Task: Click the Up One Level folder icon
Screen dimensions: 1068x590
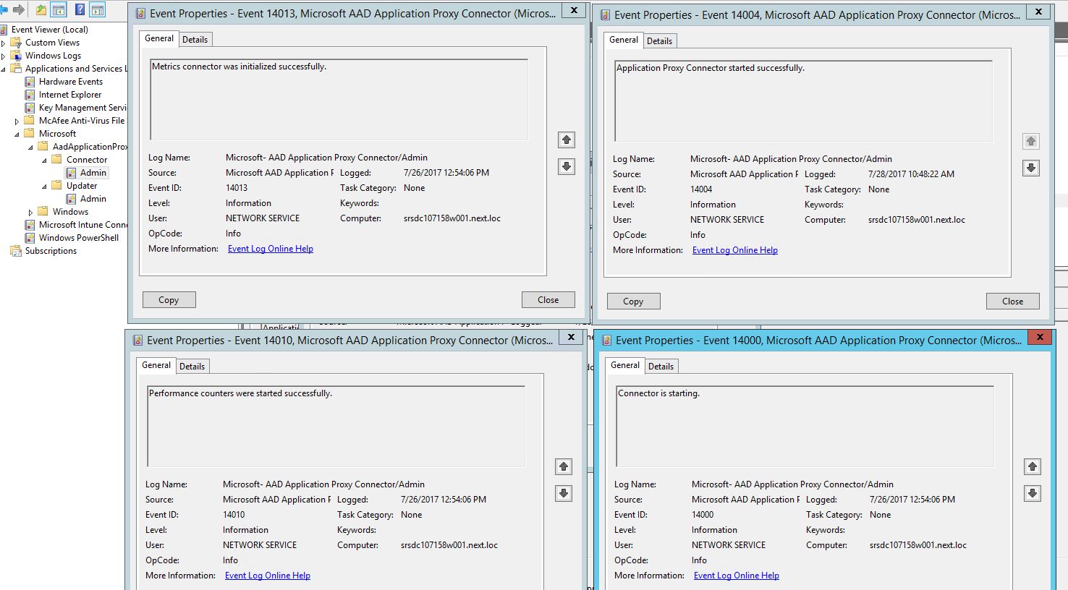Action: click(x=41, y=9)
